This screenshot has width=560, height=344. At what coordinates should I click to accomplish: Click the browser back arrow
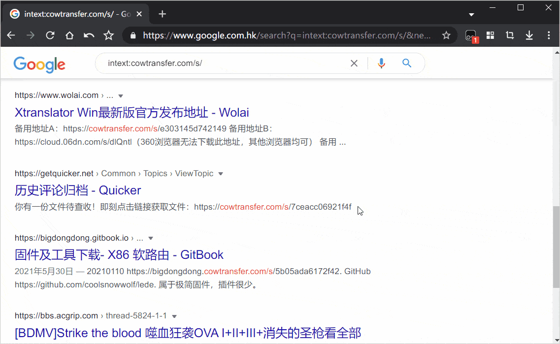11,35
